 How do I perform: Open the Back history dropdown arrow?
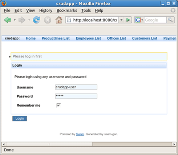(x=15, y=20)
